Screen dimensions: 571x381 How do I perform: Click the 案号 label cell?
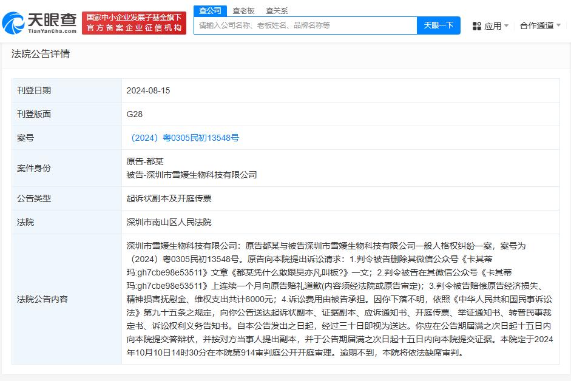coord(67,138)
